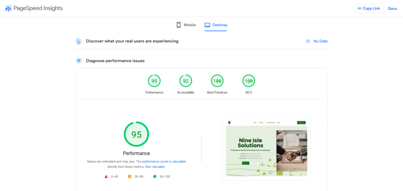Click the large 95 Performance gauge
403x191 pixels.
[137, 134]
